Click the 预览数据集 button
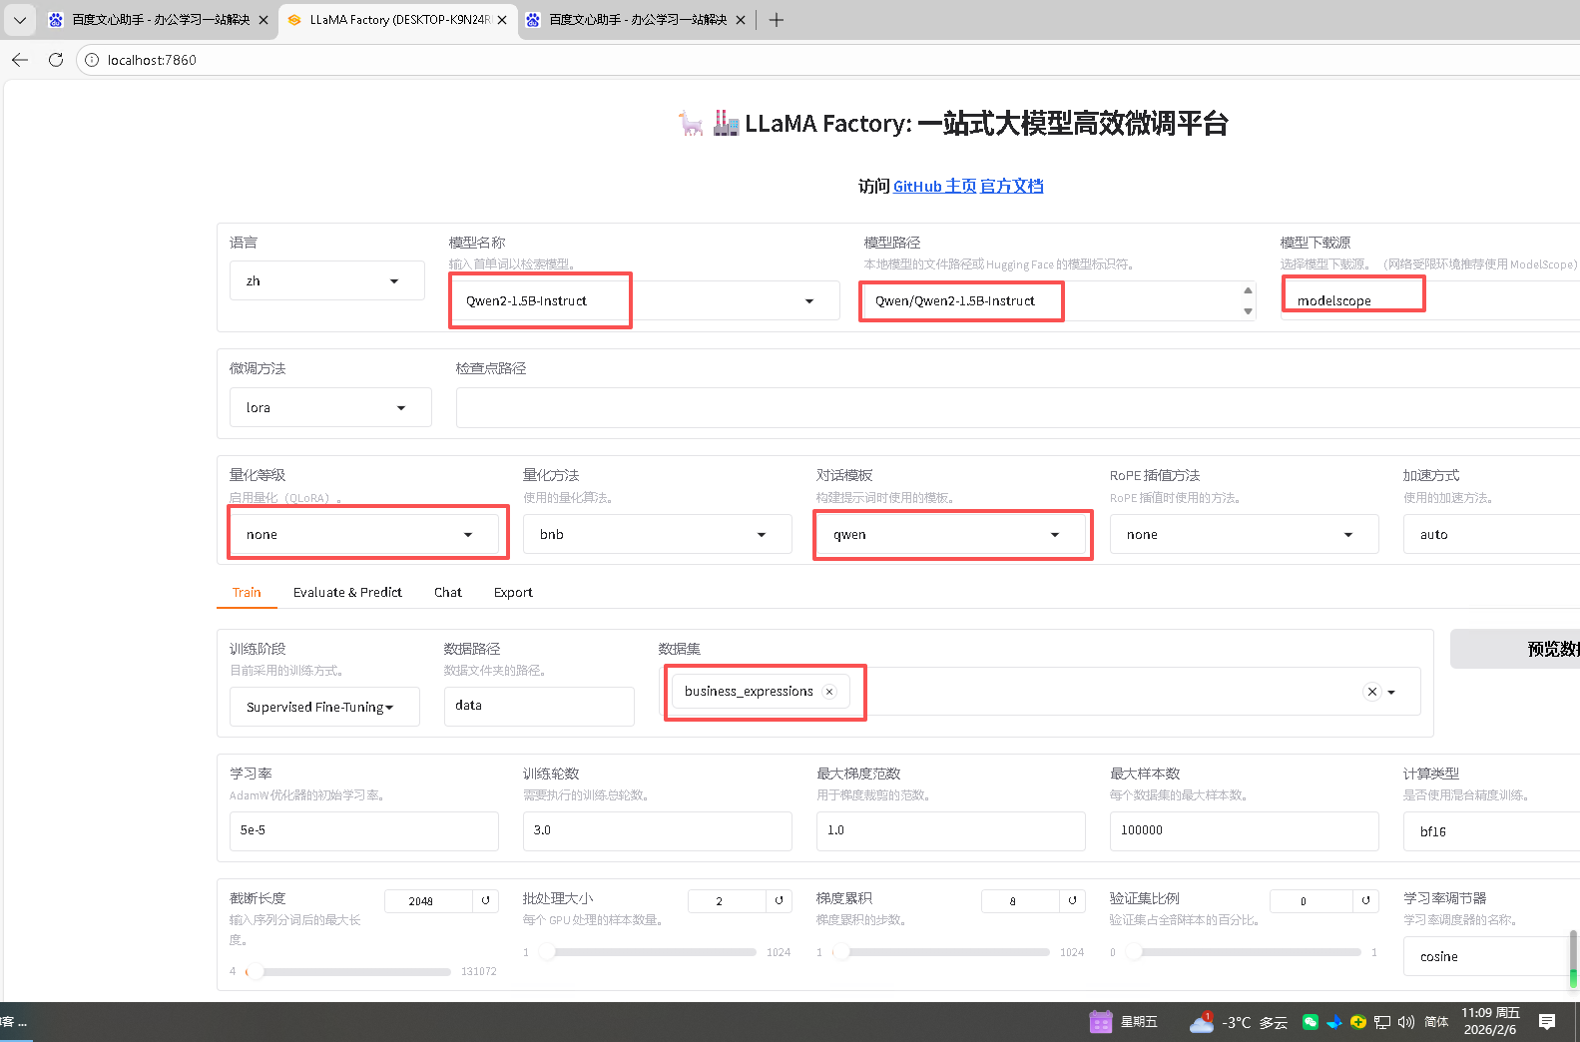The height and width of the screenshot is (1042, 1580). (x=1515, y=649)
